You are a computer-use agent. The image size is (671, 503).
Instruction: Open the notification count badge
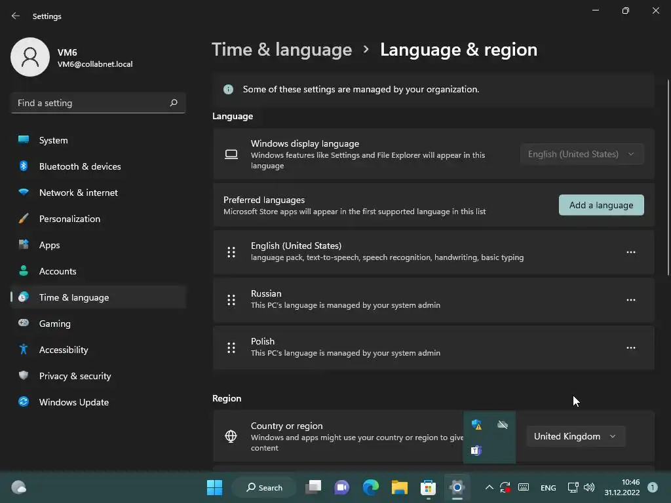click(652, 487)
